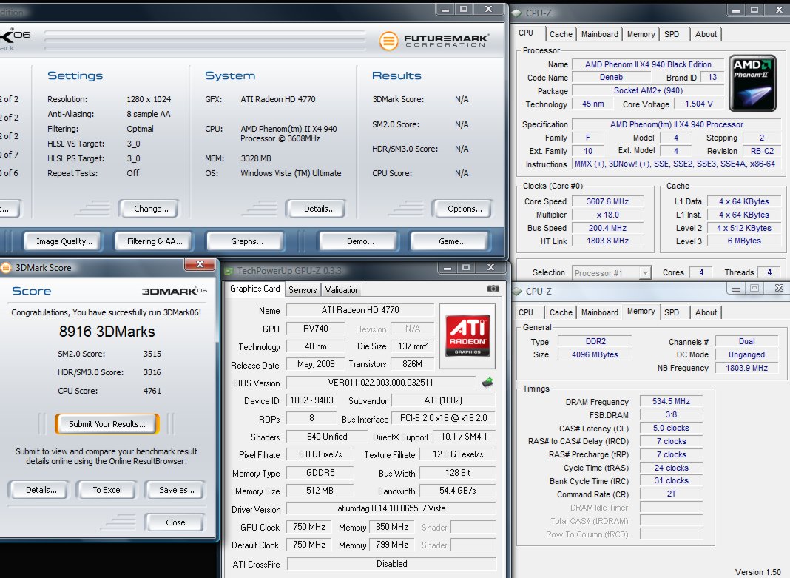Viewport: 790px width, 578px height.
Task: Click the NB Frequency 1803.9 MHz value
Action: click(x=746, y=368)
